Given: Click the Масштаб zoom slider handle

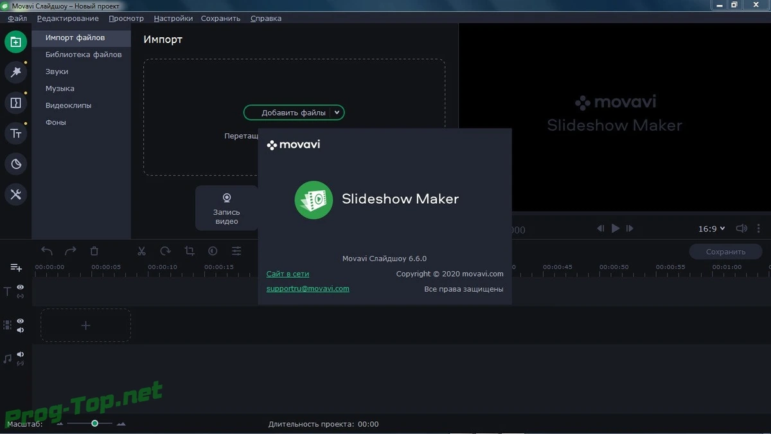Looking at the screenshot, I should point(94,423).
